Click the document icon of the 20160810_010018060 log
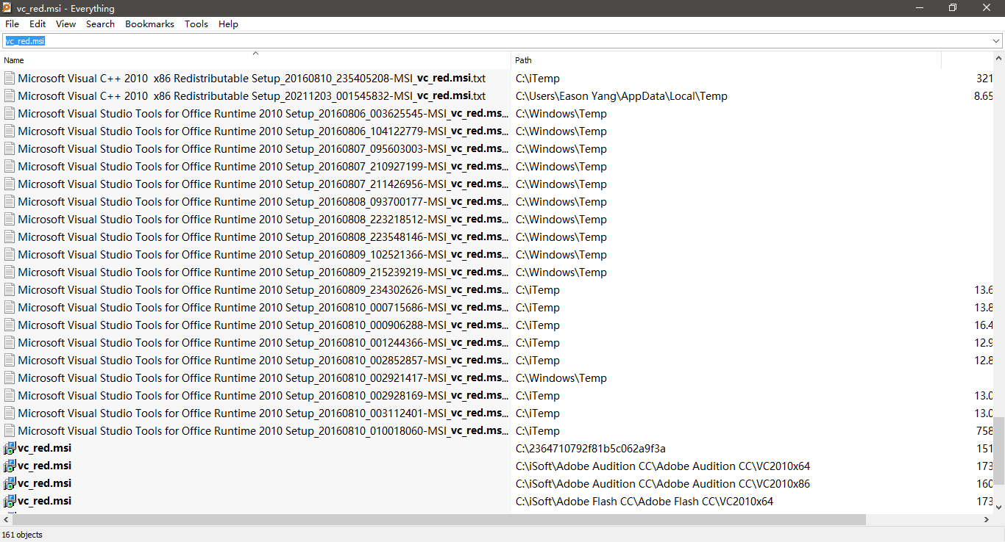This screenshot has height=542, width=1005. pyautogui.click(x=10, y=430)
